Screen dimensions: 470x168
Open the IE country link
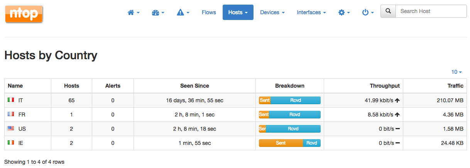(x=21, y=143)
